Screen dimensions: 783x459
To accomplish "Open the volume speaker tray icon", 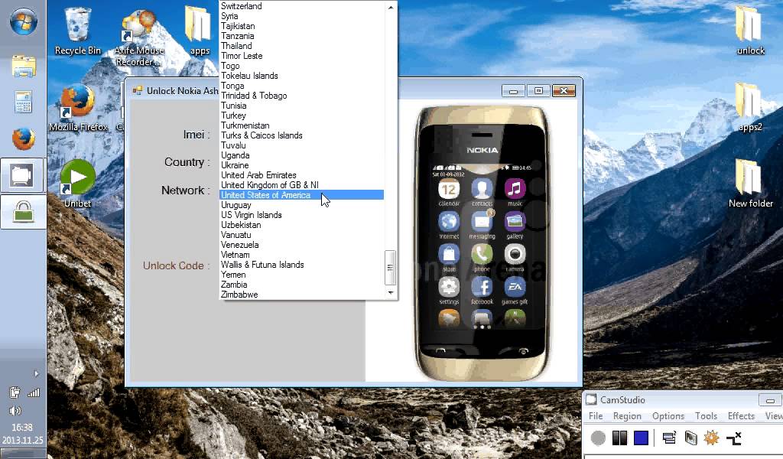I will click(x=15, y=411).
